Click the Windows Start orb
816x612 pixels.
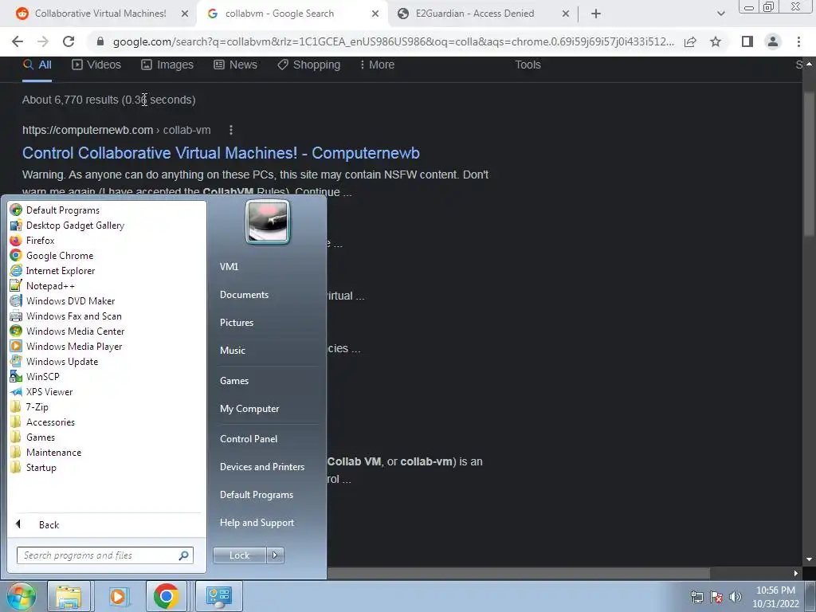(21, 596)
